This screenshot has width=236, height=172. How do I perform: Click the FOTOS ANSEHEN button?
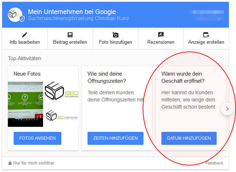(x=38, y=138)
